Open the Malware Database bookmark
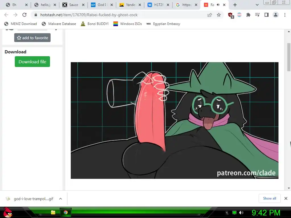The image size is (291, 218). click(59, 24)
